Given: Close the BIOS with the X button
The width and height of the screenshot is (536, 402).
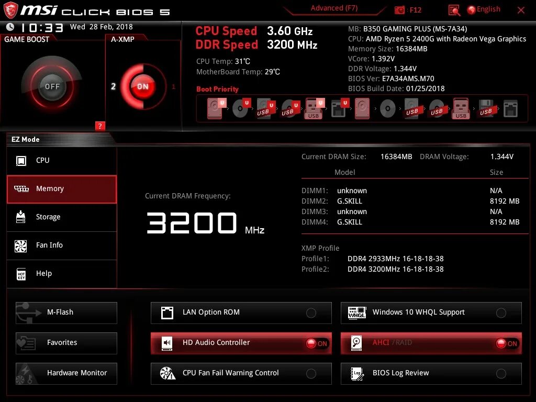Looking at the screenshot, I should (x=521, y=10).
